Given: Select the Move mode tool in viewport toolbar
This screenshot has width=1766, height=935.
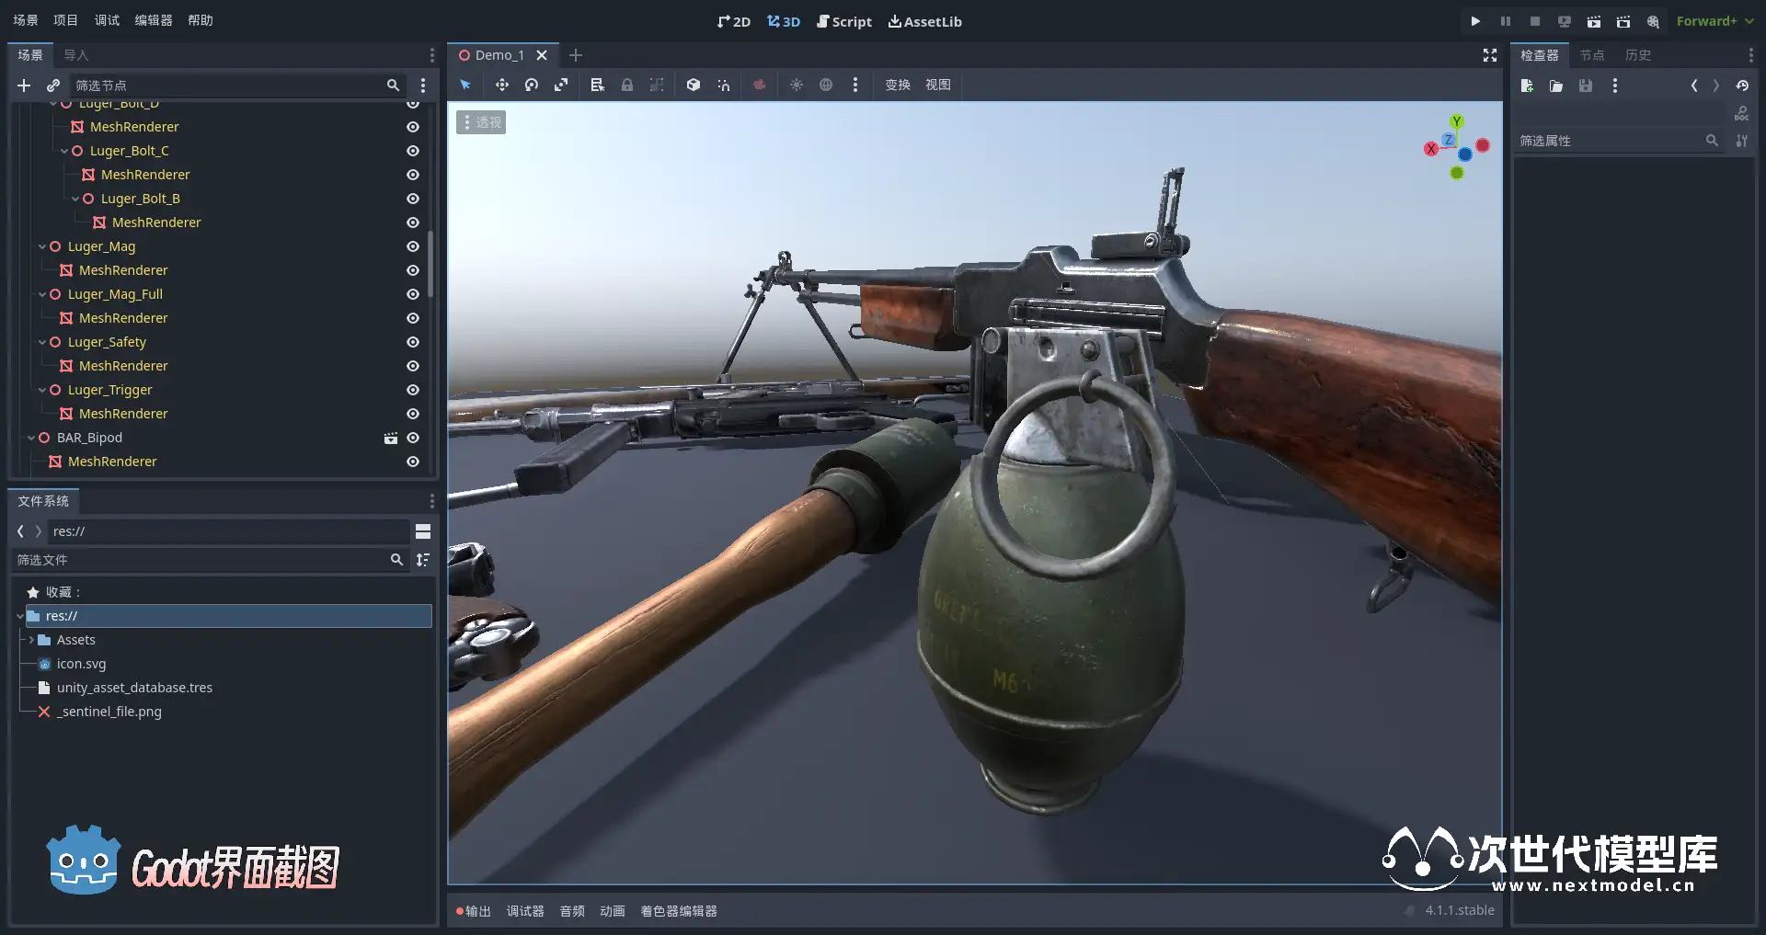Looking at the screenshot, I should (501, 85).
